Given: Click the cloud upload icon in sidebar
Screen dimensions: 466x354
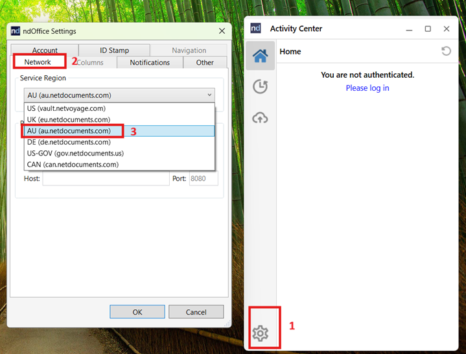Looking at the screenshot, I should pyautogui.click(x=260, y=118).
